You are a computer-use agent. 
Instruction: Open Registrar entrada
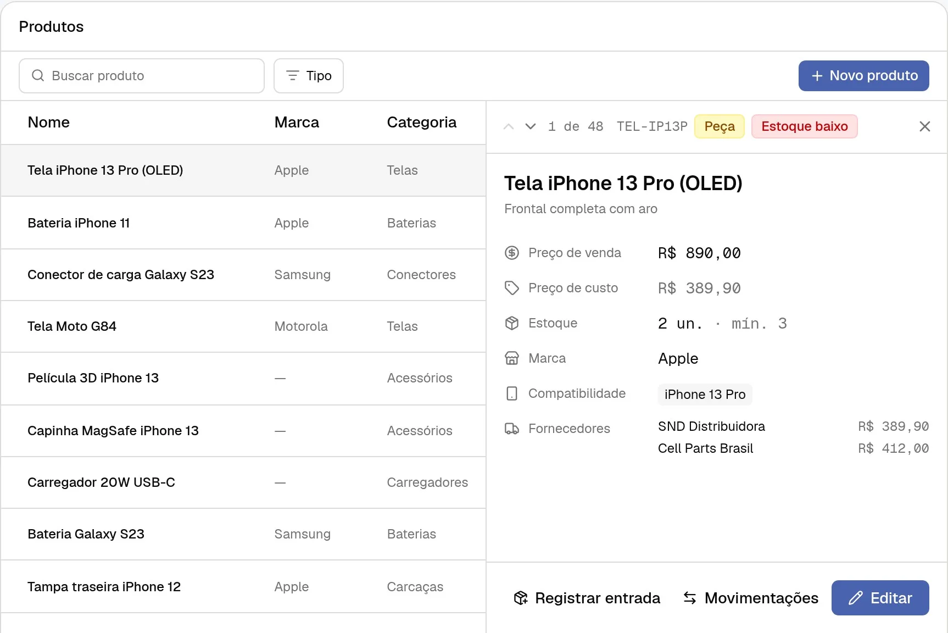(587, 598)
